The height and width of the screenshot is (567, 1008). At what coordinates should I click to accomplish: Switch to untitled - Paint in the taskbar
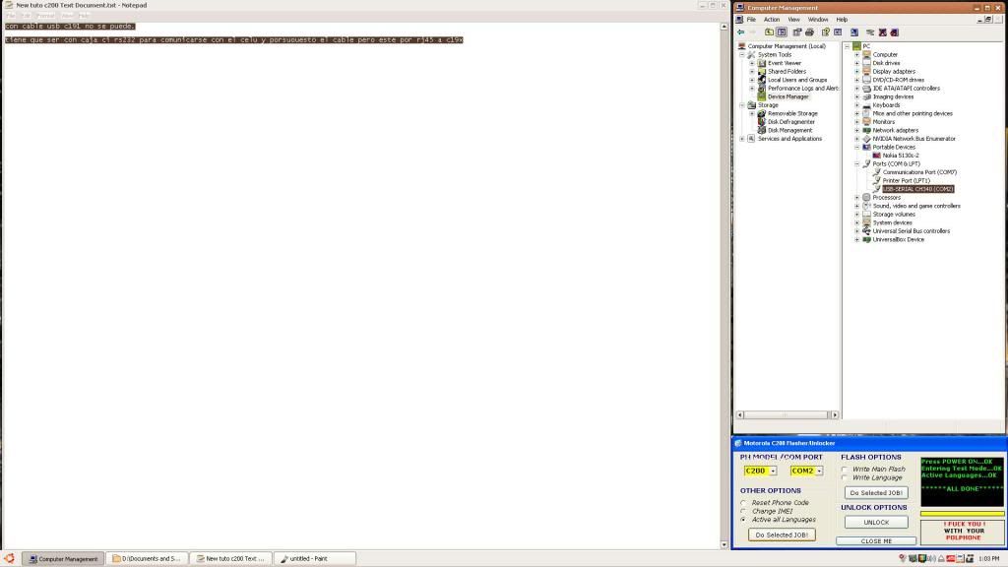coord(314,559)
